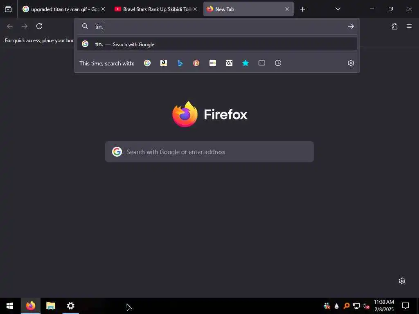Search this time with DuckDuckGo
The width and height of the screenshot is (419, 314).
[x=196, y=63]
